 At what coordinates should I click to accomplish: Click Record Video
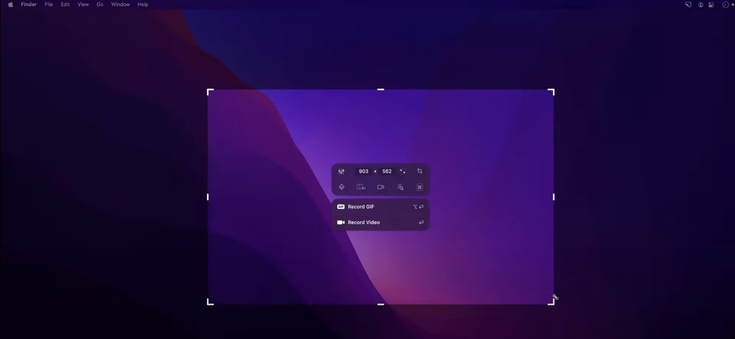pos(380,223)
